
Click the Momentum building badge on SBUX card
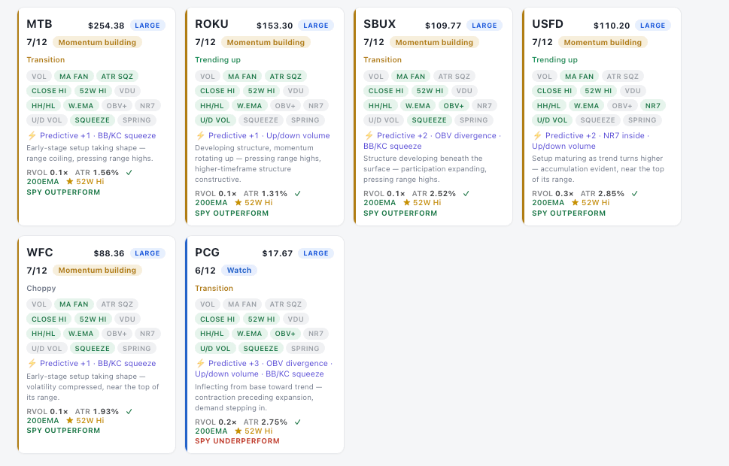click(434, 42)
